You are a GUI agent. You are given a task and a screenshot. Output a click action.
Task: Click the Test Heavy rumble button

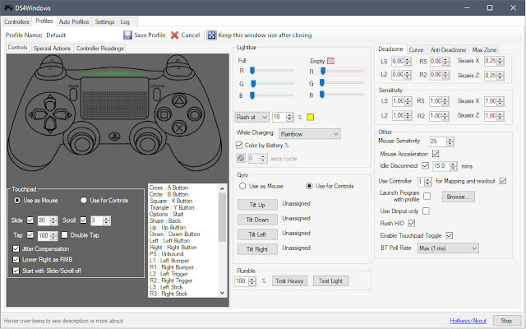[x=289, y=281]
